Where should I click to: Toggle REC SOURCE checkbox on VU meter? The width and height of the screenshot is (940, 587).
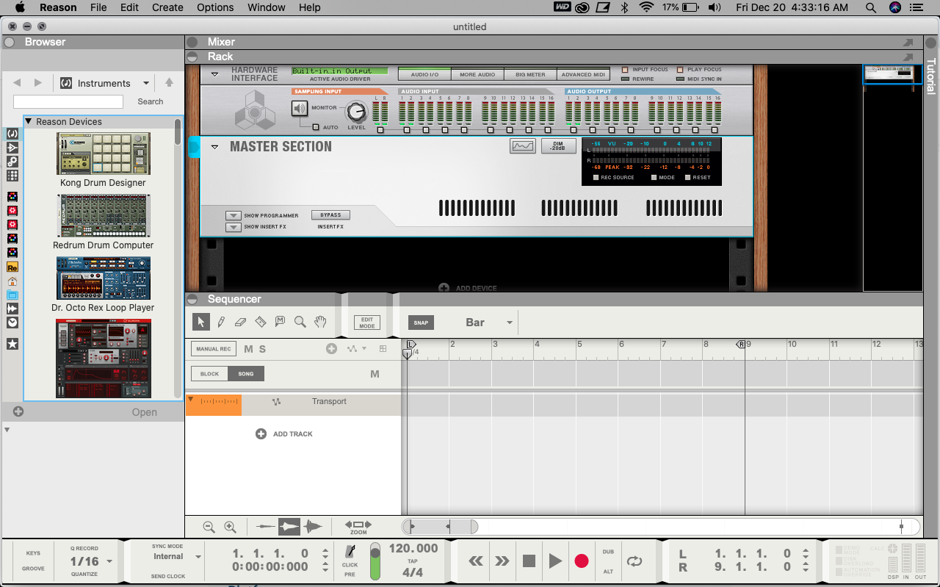(596, 177)
